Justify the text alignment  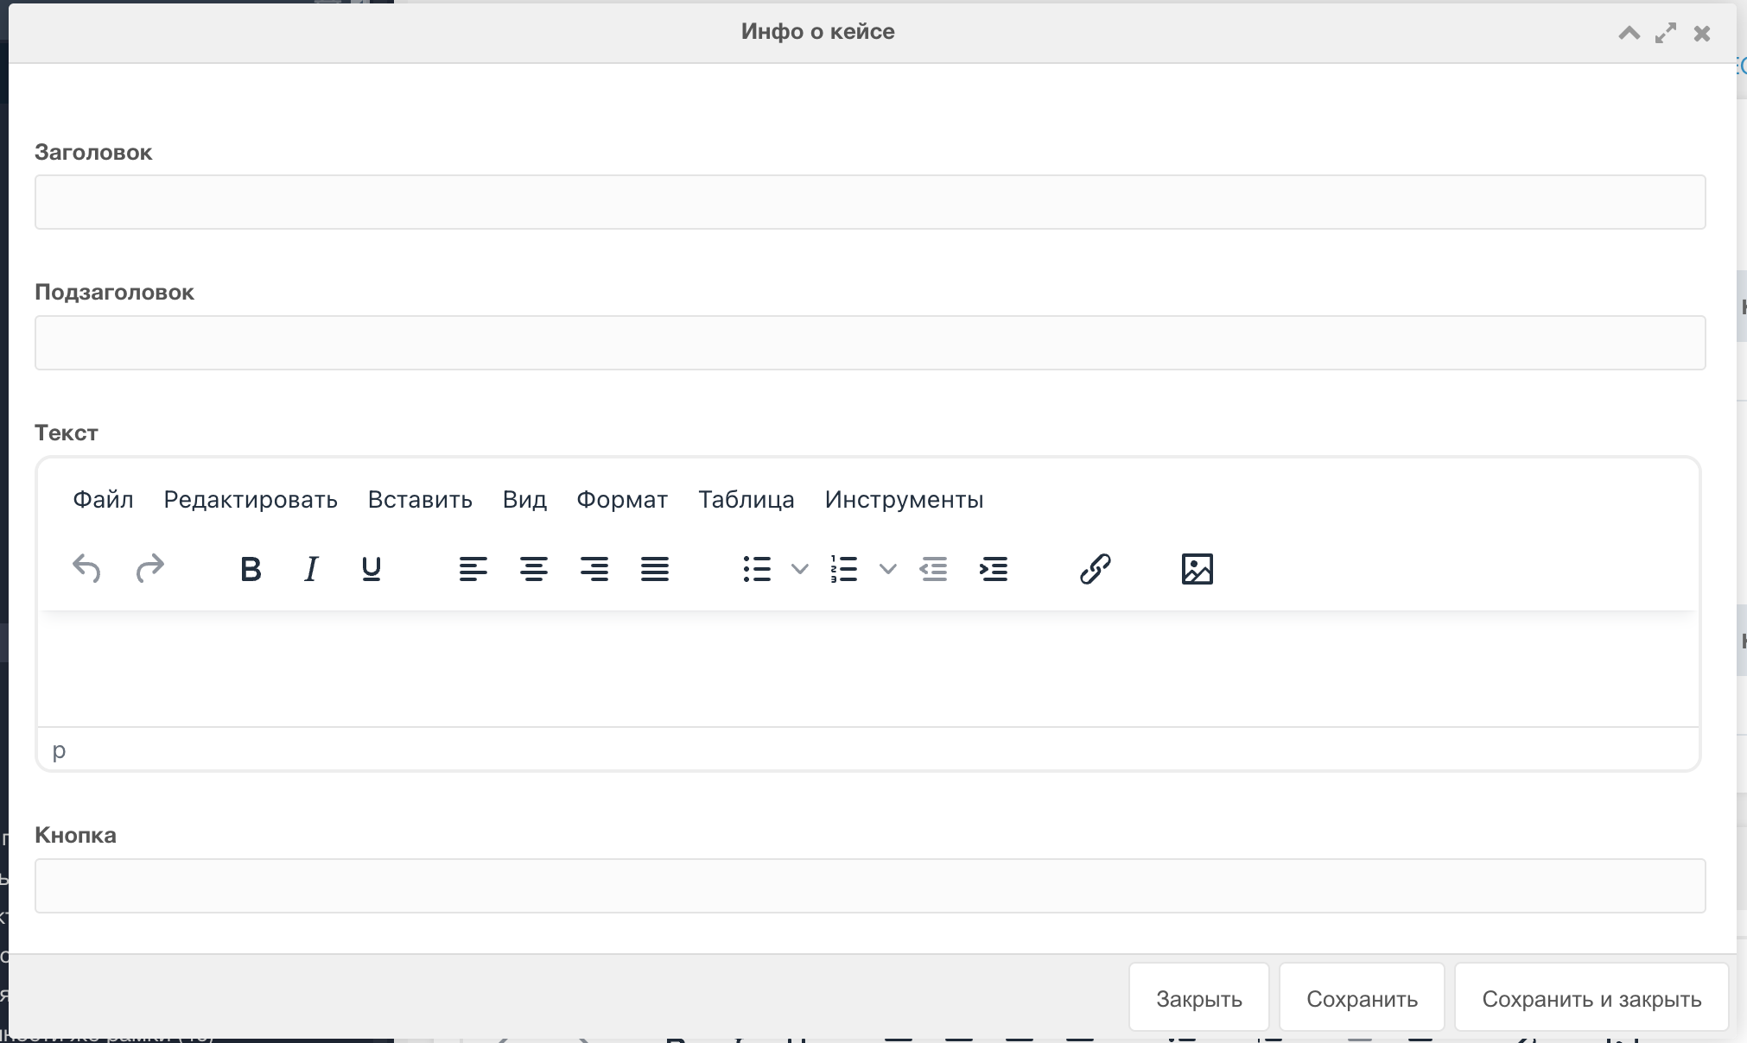(x=655, y=569)
